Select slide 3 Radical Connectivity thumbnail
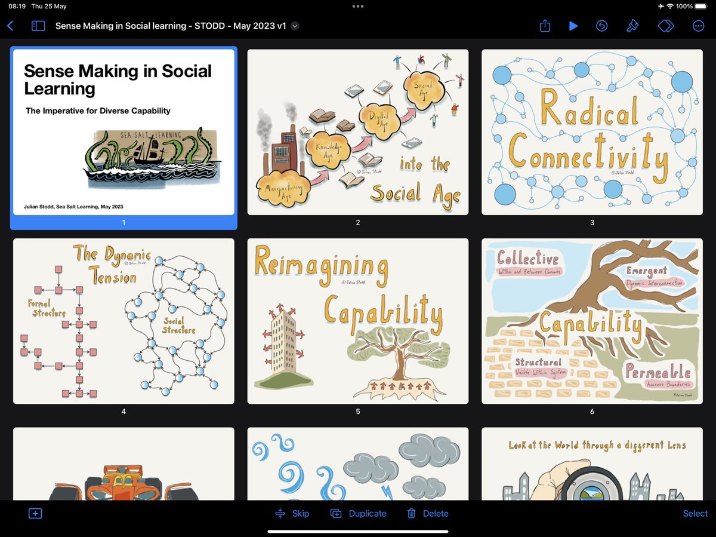The width and height of the screenshot is (716, 537). [x=592, y=132]
